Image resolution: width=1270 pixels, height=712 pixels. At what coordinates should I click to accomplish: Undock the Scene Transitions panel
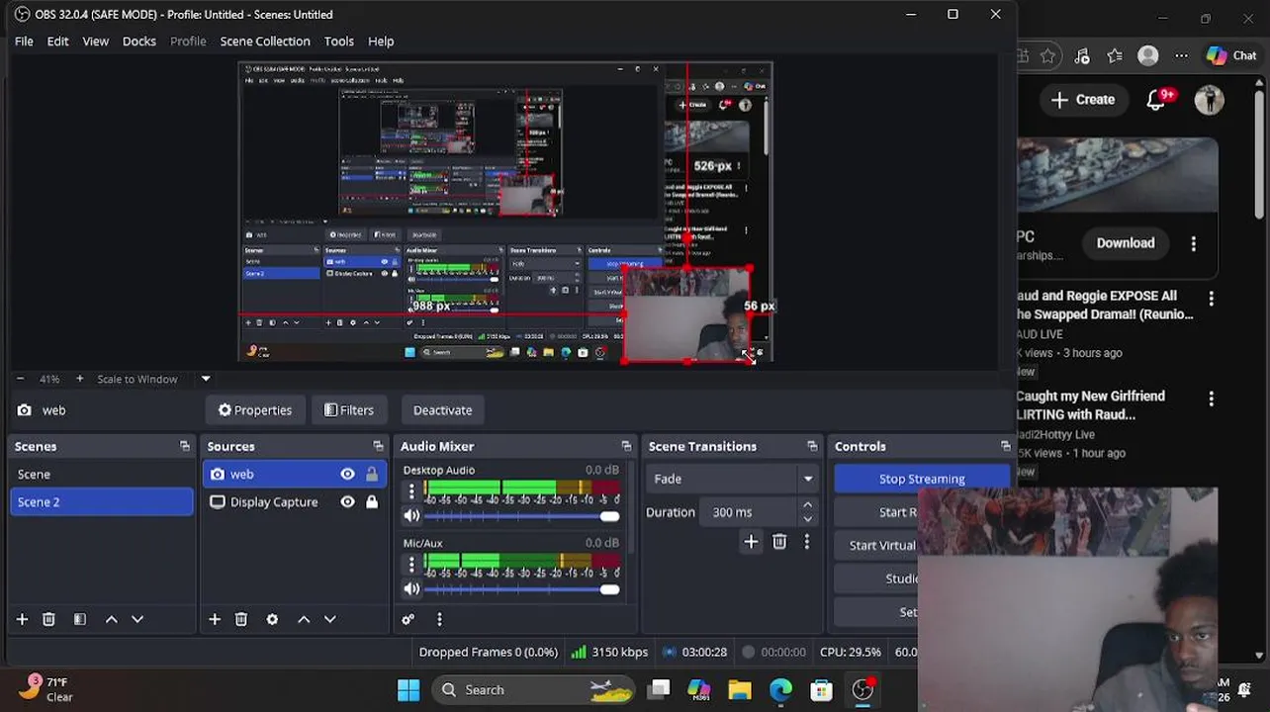812,446
